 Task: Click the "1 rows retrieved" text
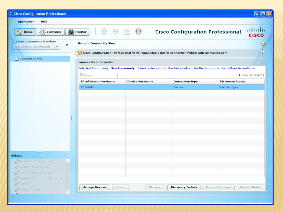tap(250, 75)
